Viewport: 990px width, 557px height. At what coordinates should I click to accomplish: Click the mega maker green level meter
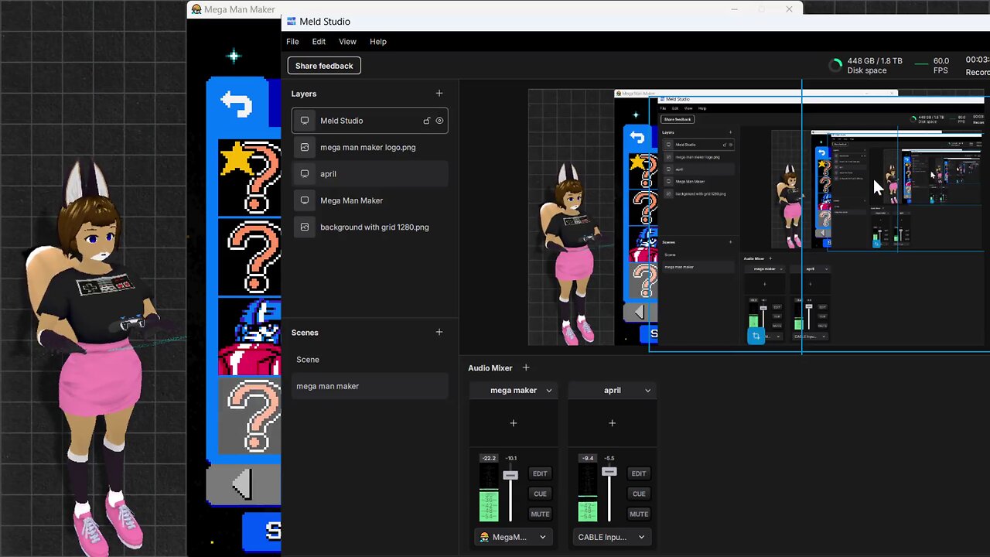(489, 505)
